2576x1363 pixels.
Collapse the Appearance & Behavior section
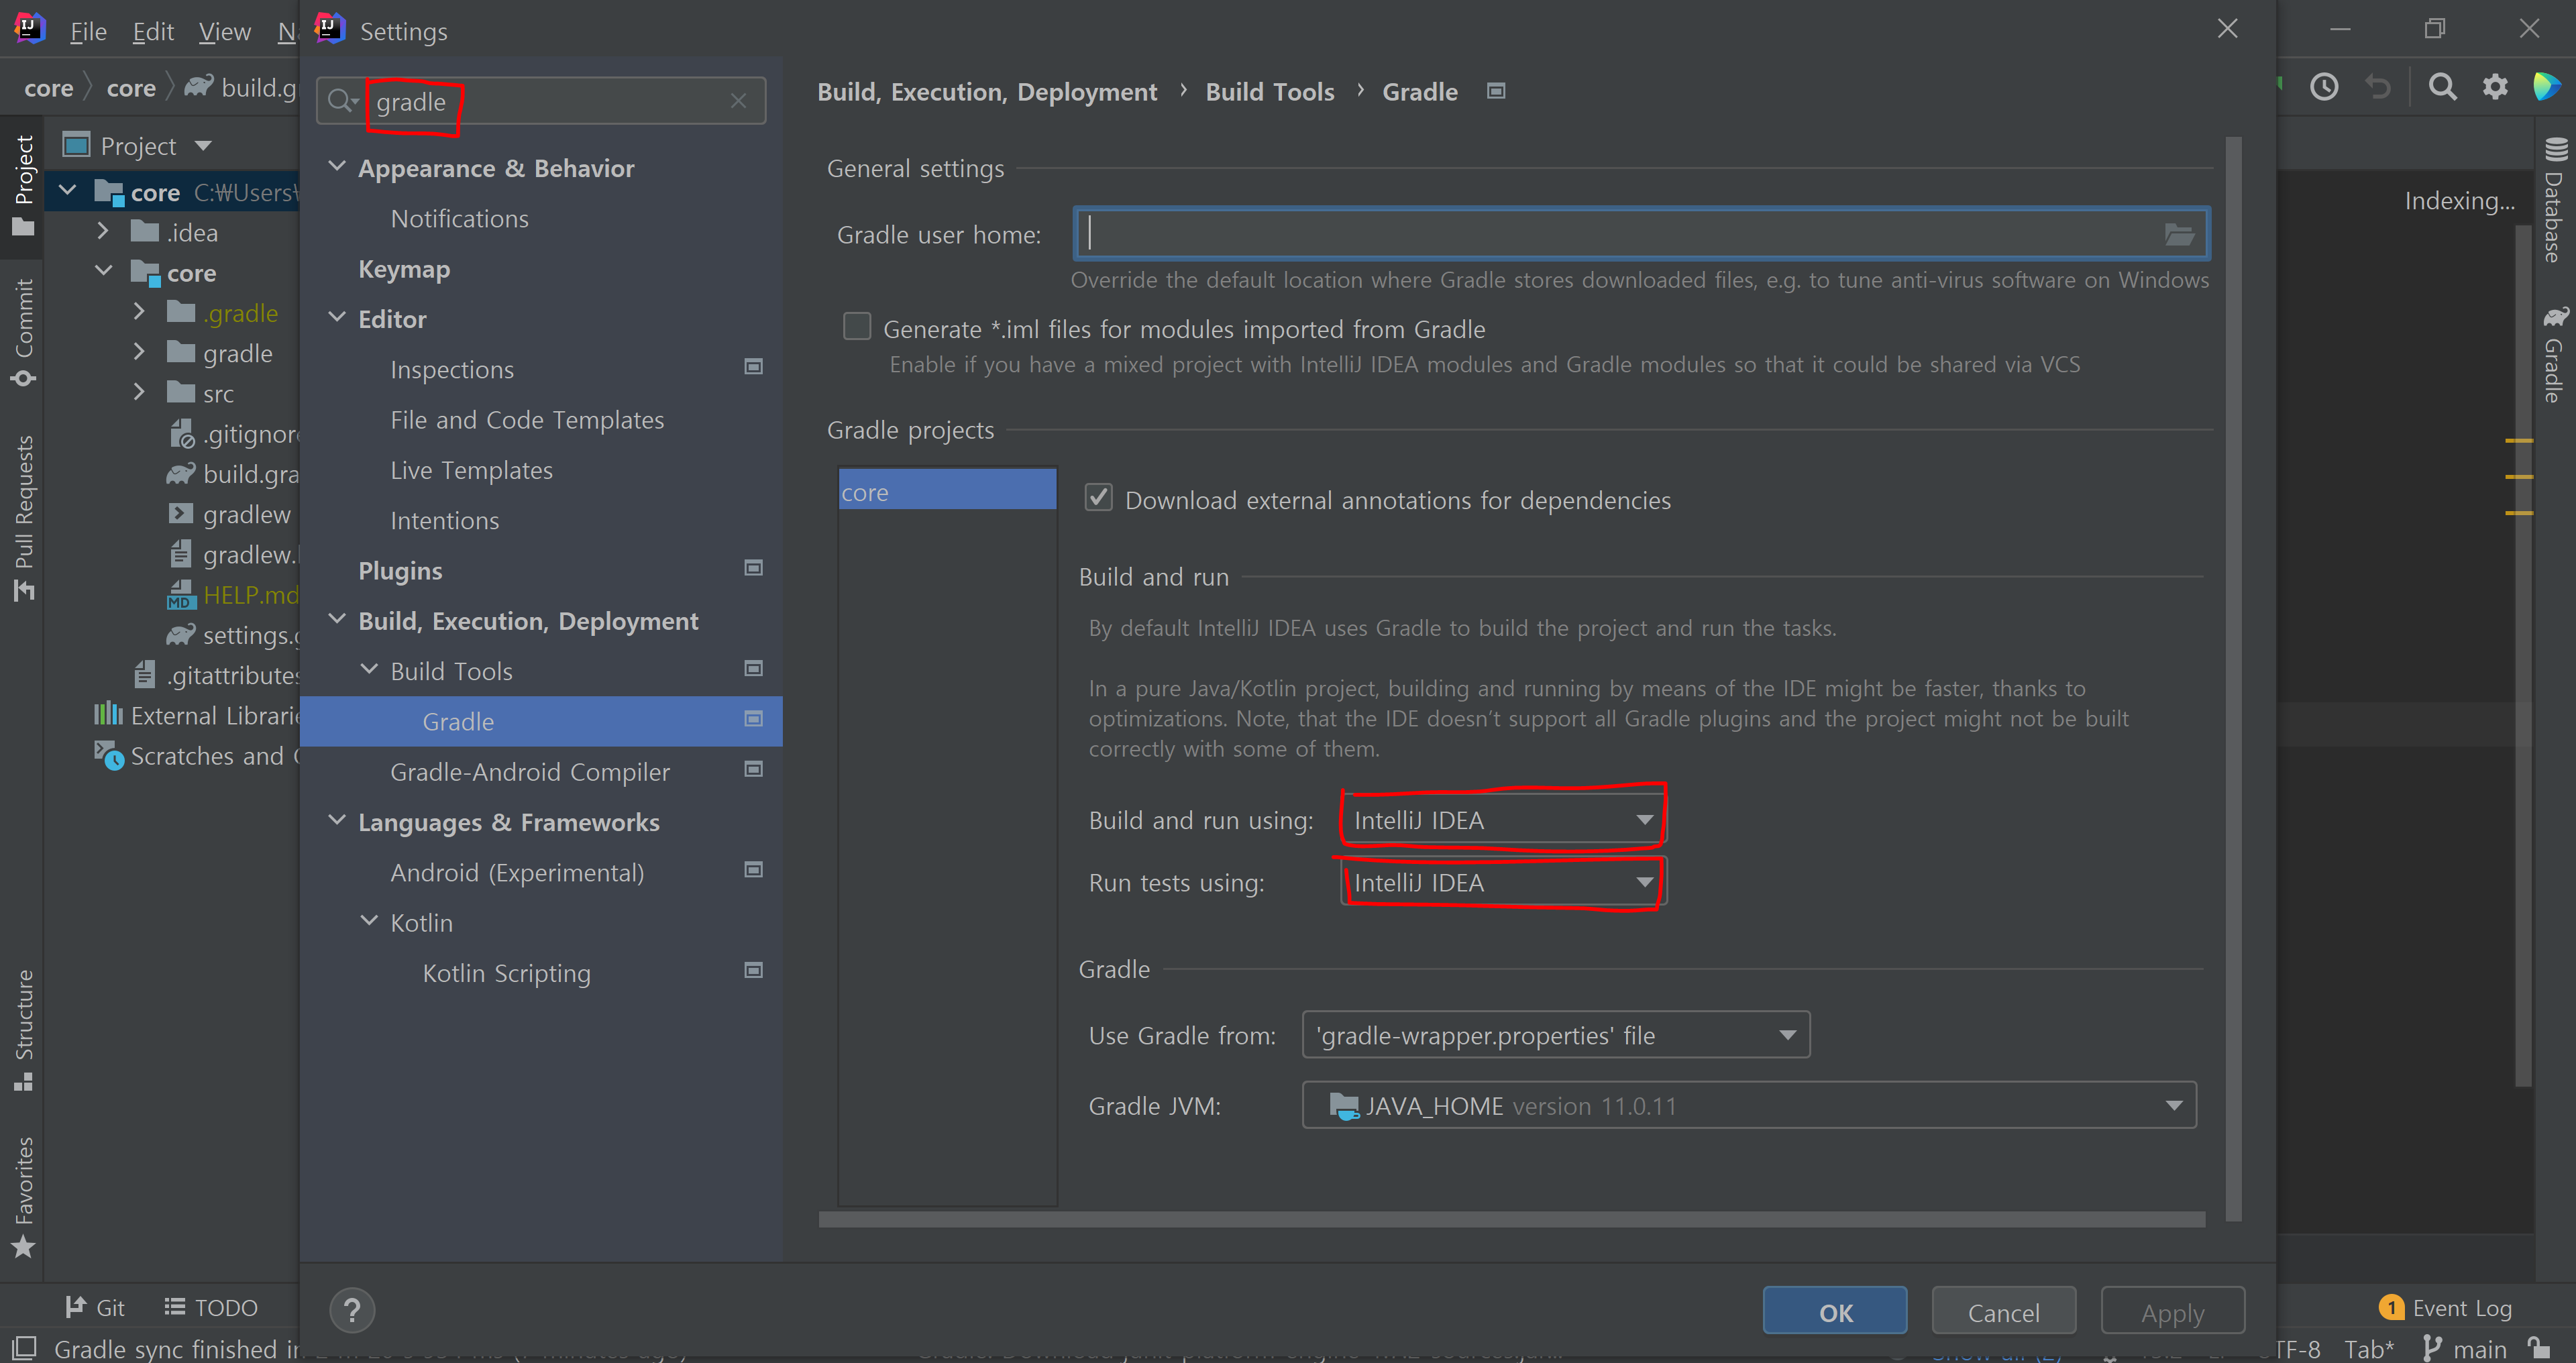click(338, 166)
